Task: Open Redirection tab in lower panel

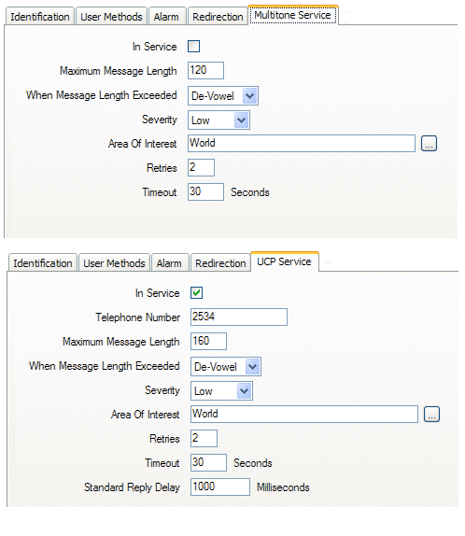Action: coord(220,263)
